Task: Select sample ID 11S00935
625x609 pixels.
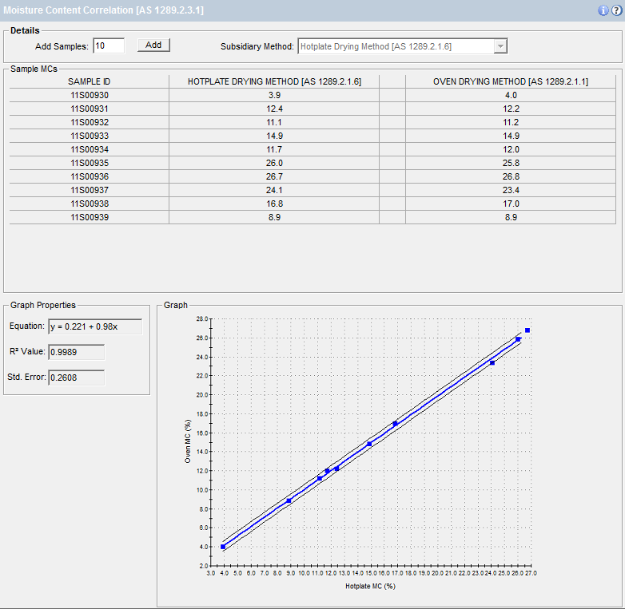Action: click(90, 163)
